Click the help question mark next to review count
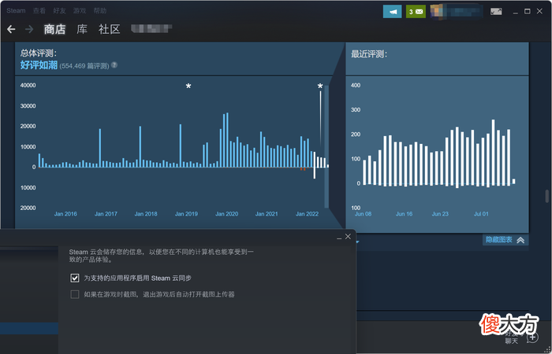The width and height of the screenshot is (552, 354). pos(114,65)
